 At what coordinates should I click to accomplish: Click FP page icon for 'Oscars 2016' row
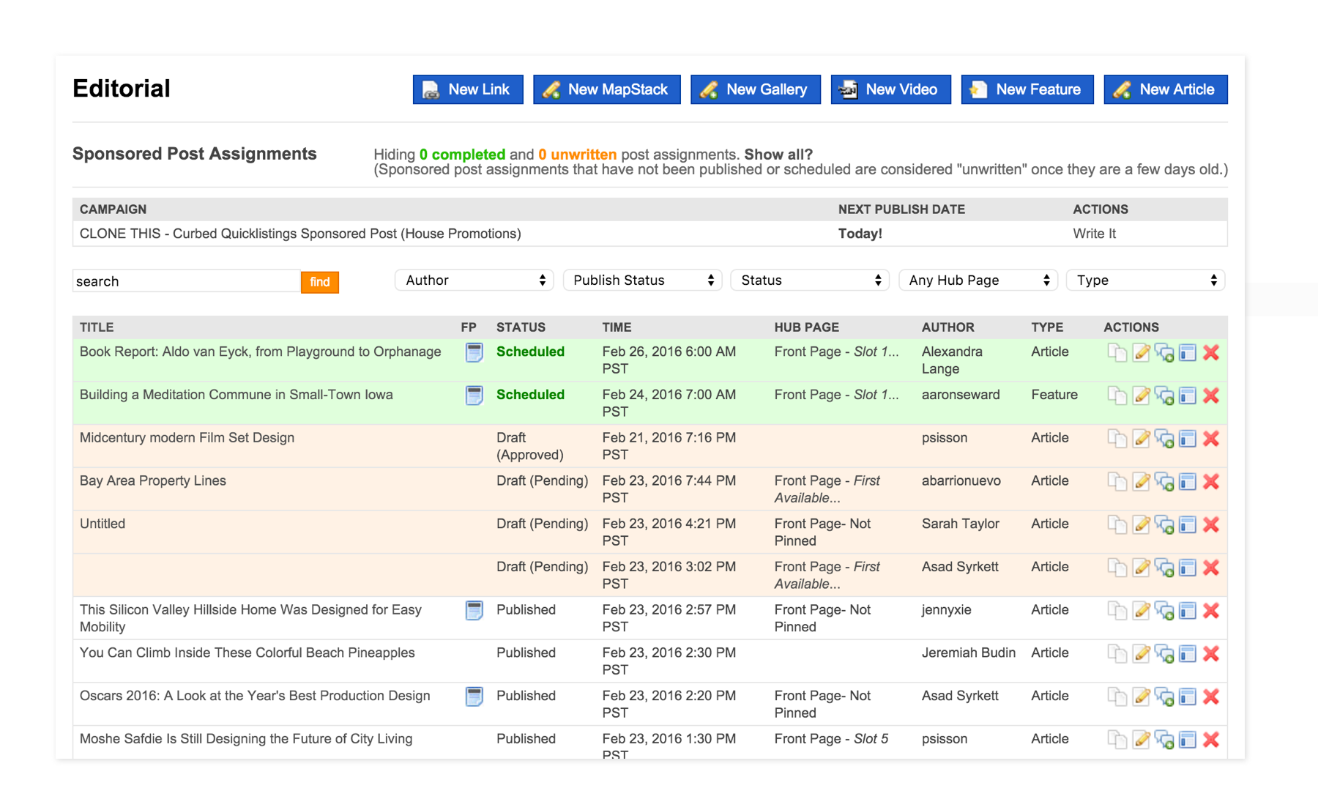click(474, 696)
